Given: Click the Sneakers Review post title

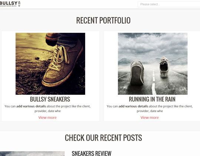Looking at the screenshot, I should coord(91,153).
